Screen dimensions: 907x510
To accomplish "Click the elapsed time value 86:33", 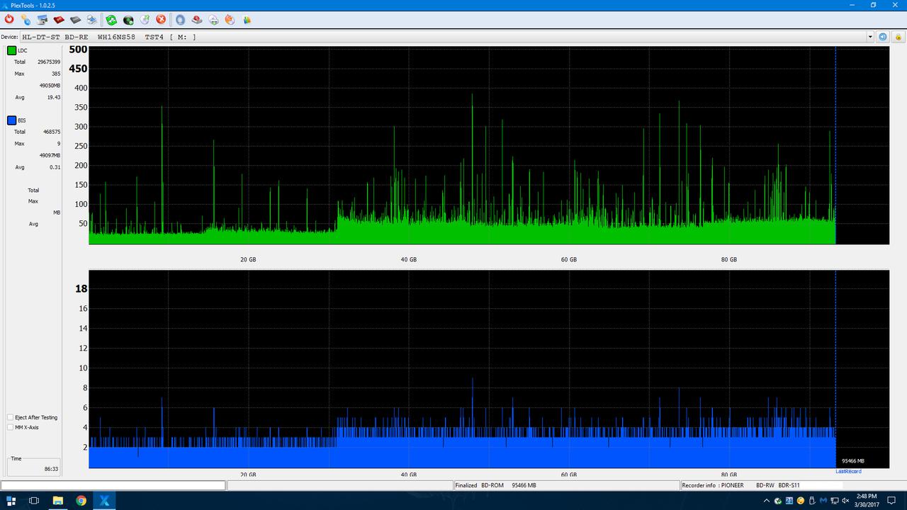I will [x=50, y=469].
